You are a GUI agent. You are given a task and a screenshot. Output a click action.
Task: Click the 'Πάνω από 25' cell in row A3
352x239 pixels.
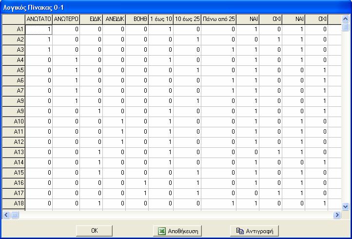click(x=218, y=50)
